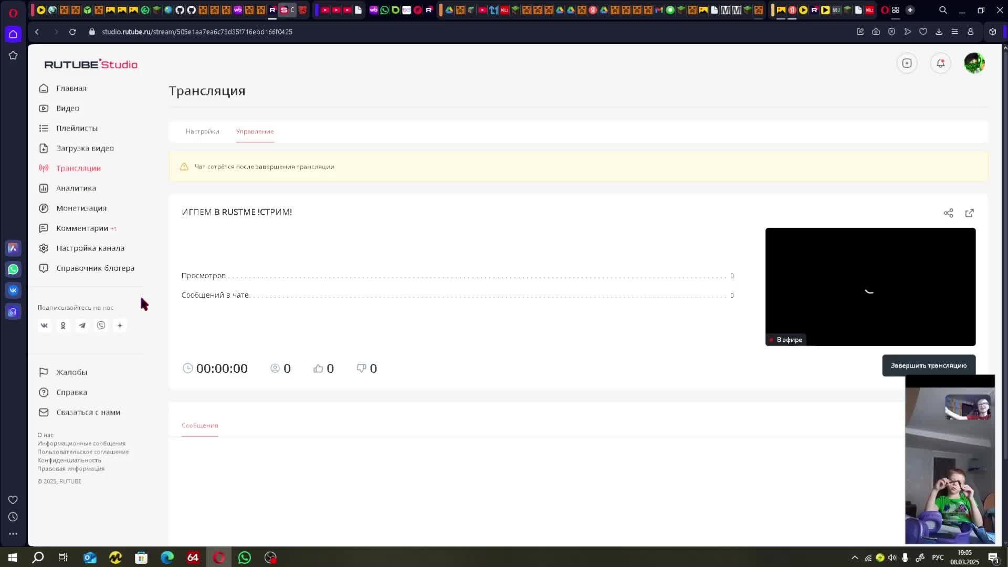Screen dimensions: 1008x567
Task: Open the user profile avatar
Action: tap(974, 64)
